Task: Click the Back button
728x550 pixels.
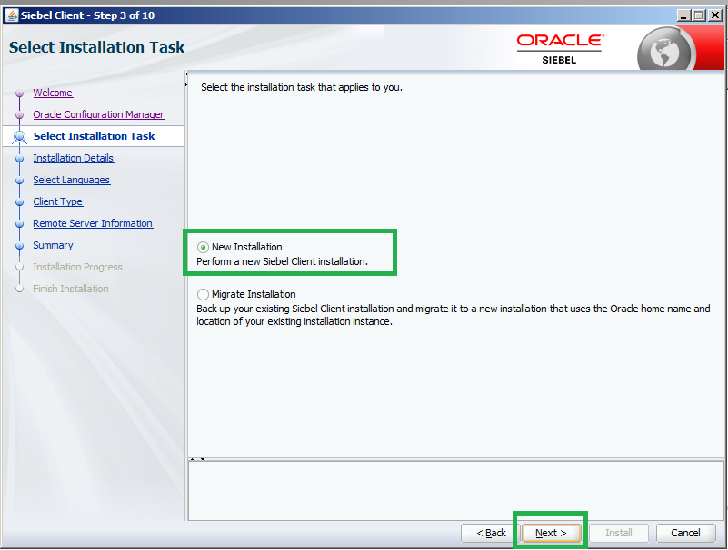Action: tap(489, 533)
